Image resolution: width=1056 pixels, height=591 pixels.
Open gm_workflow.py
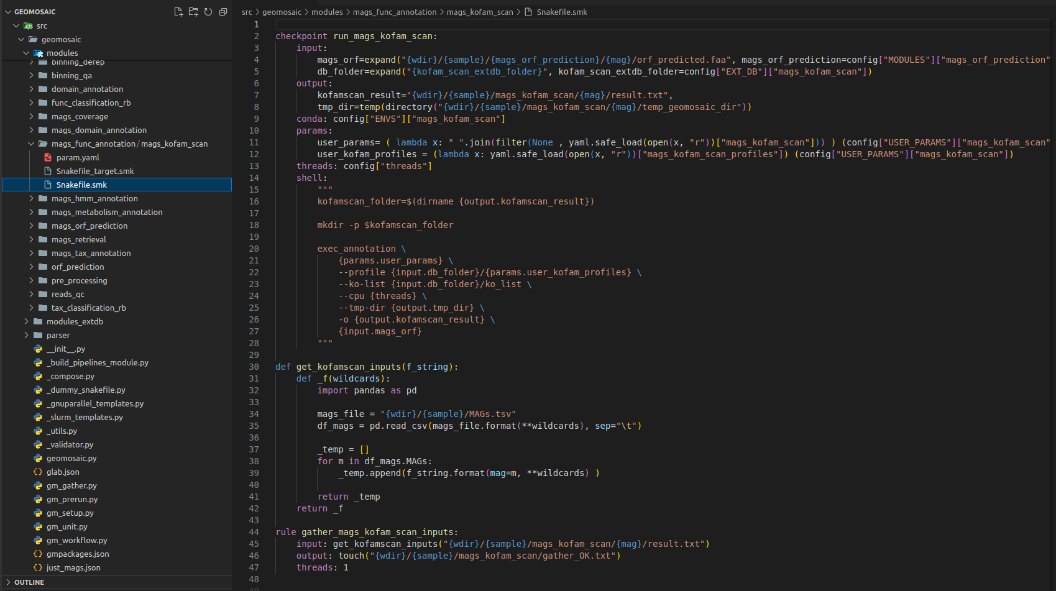tap(76, 540)
